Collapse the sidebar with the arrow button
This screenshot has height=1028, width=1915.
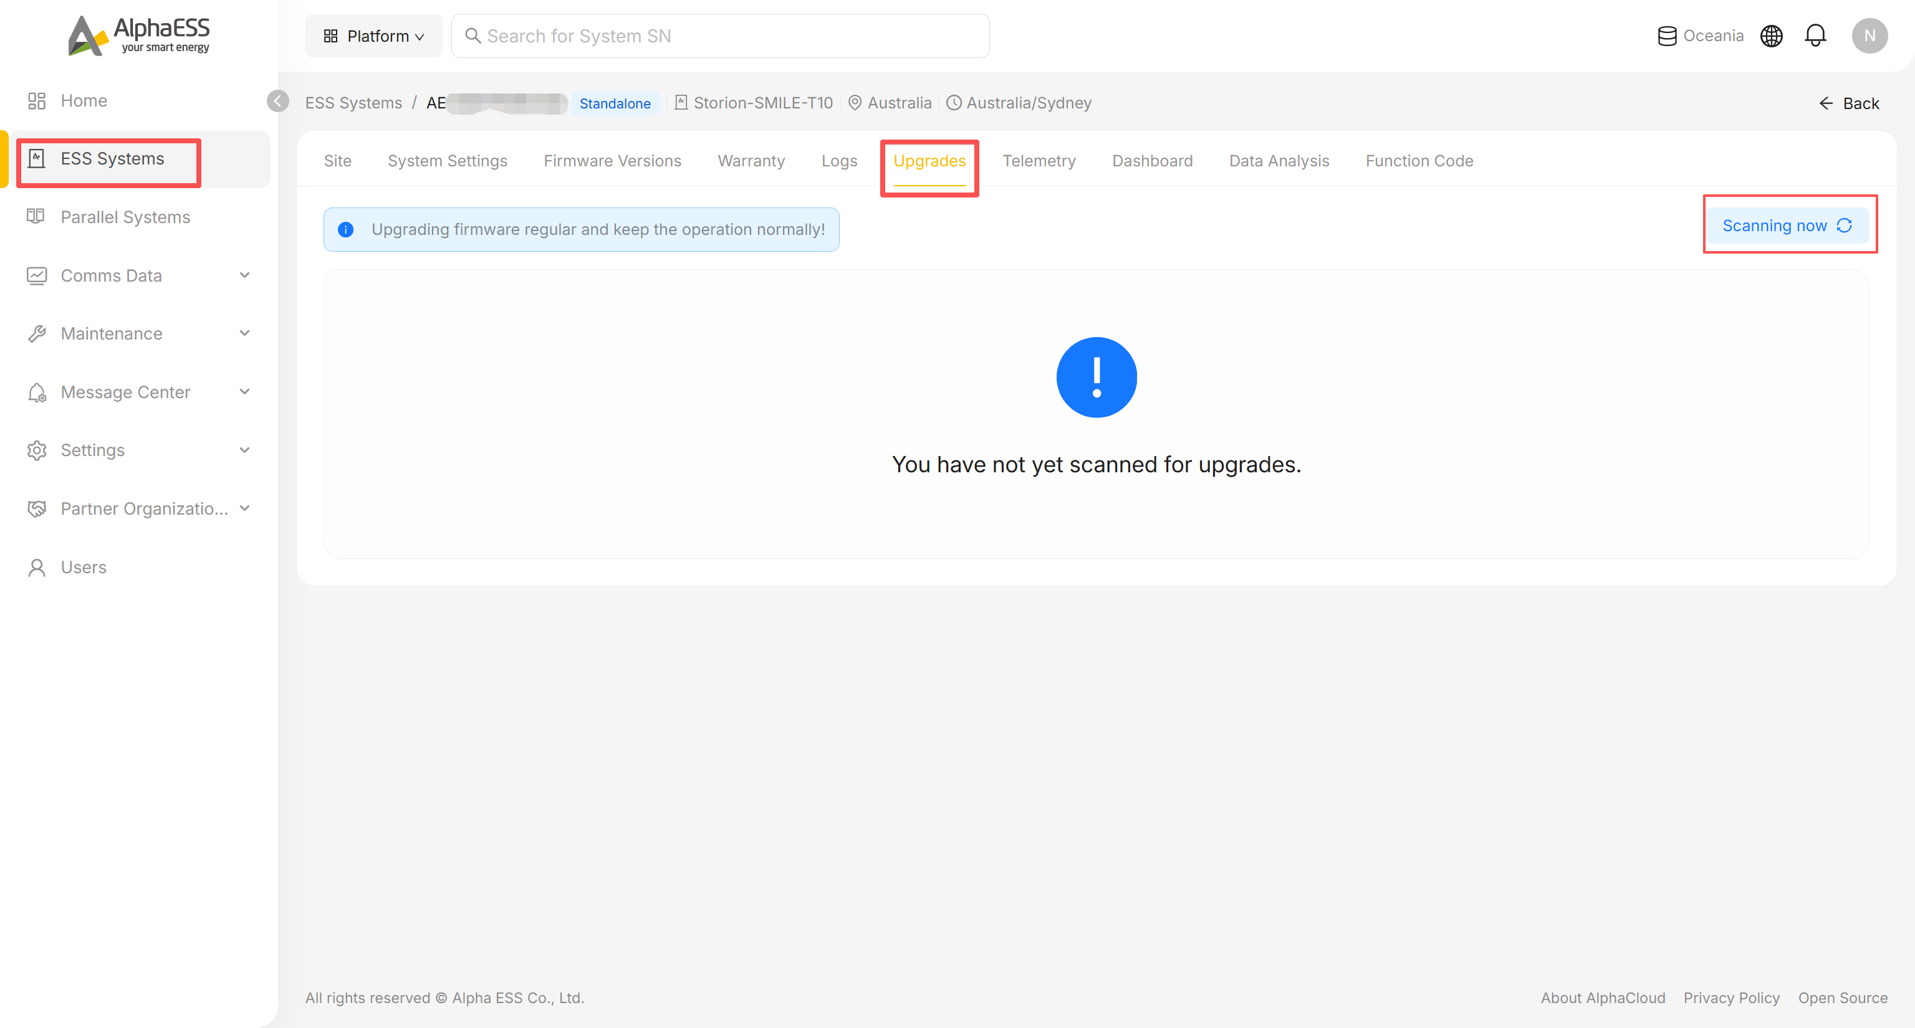click(x=278, y=101)
